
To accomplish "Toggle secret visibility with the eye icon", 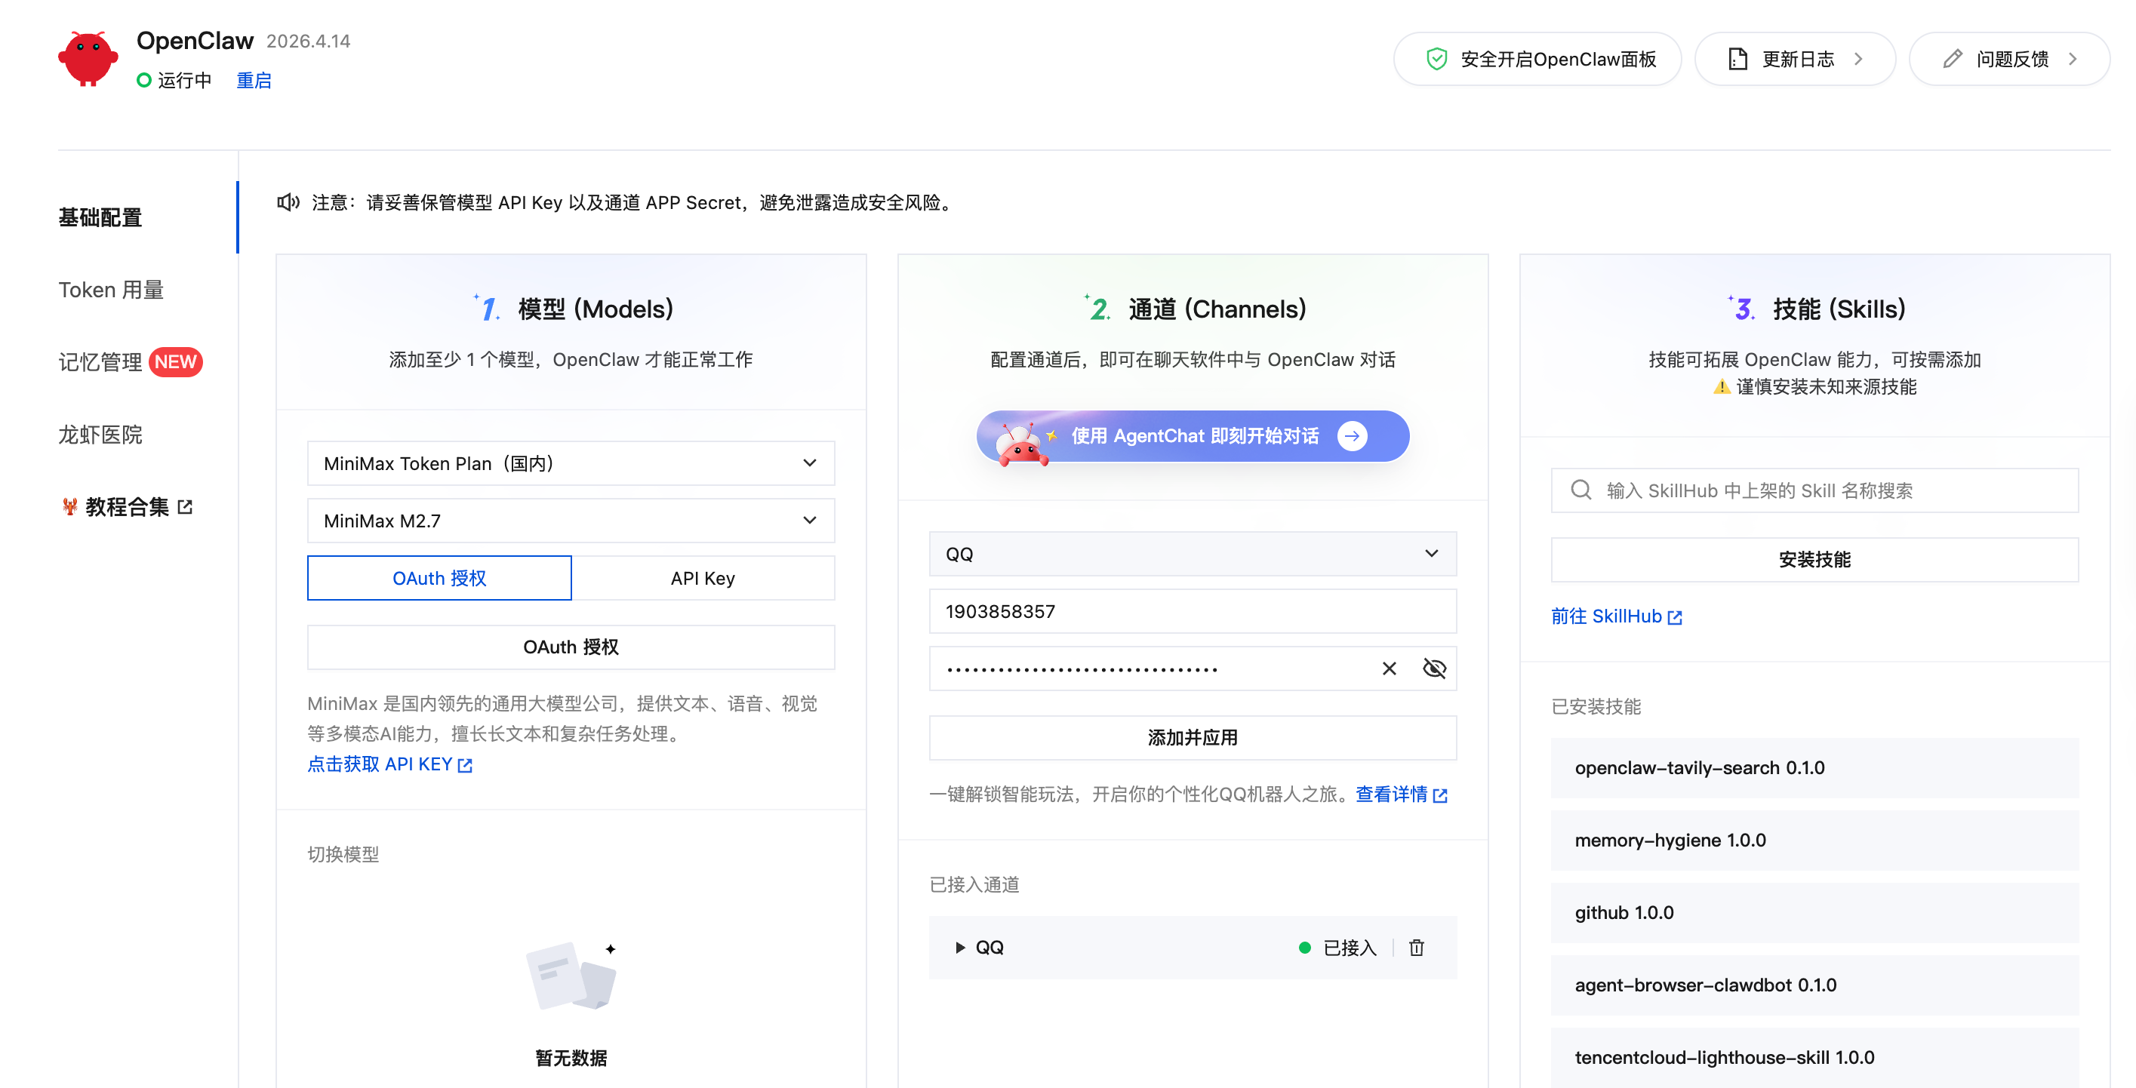I will 1433,668.
